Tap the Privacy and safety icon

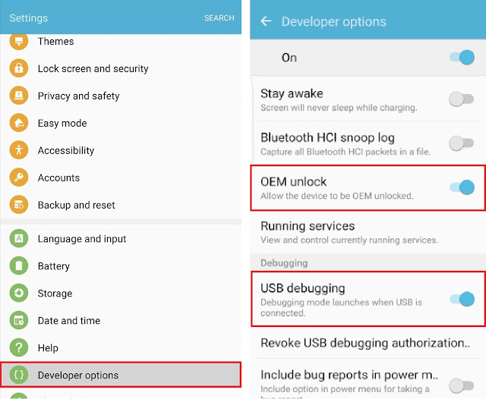pos(19,96)
